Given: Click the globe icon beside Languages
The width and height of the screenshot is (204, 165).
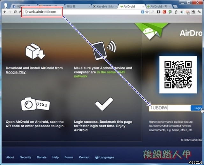Looking at the screenshot, I should point(97,157).
